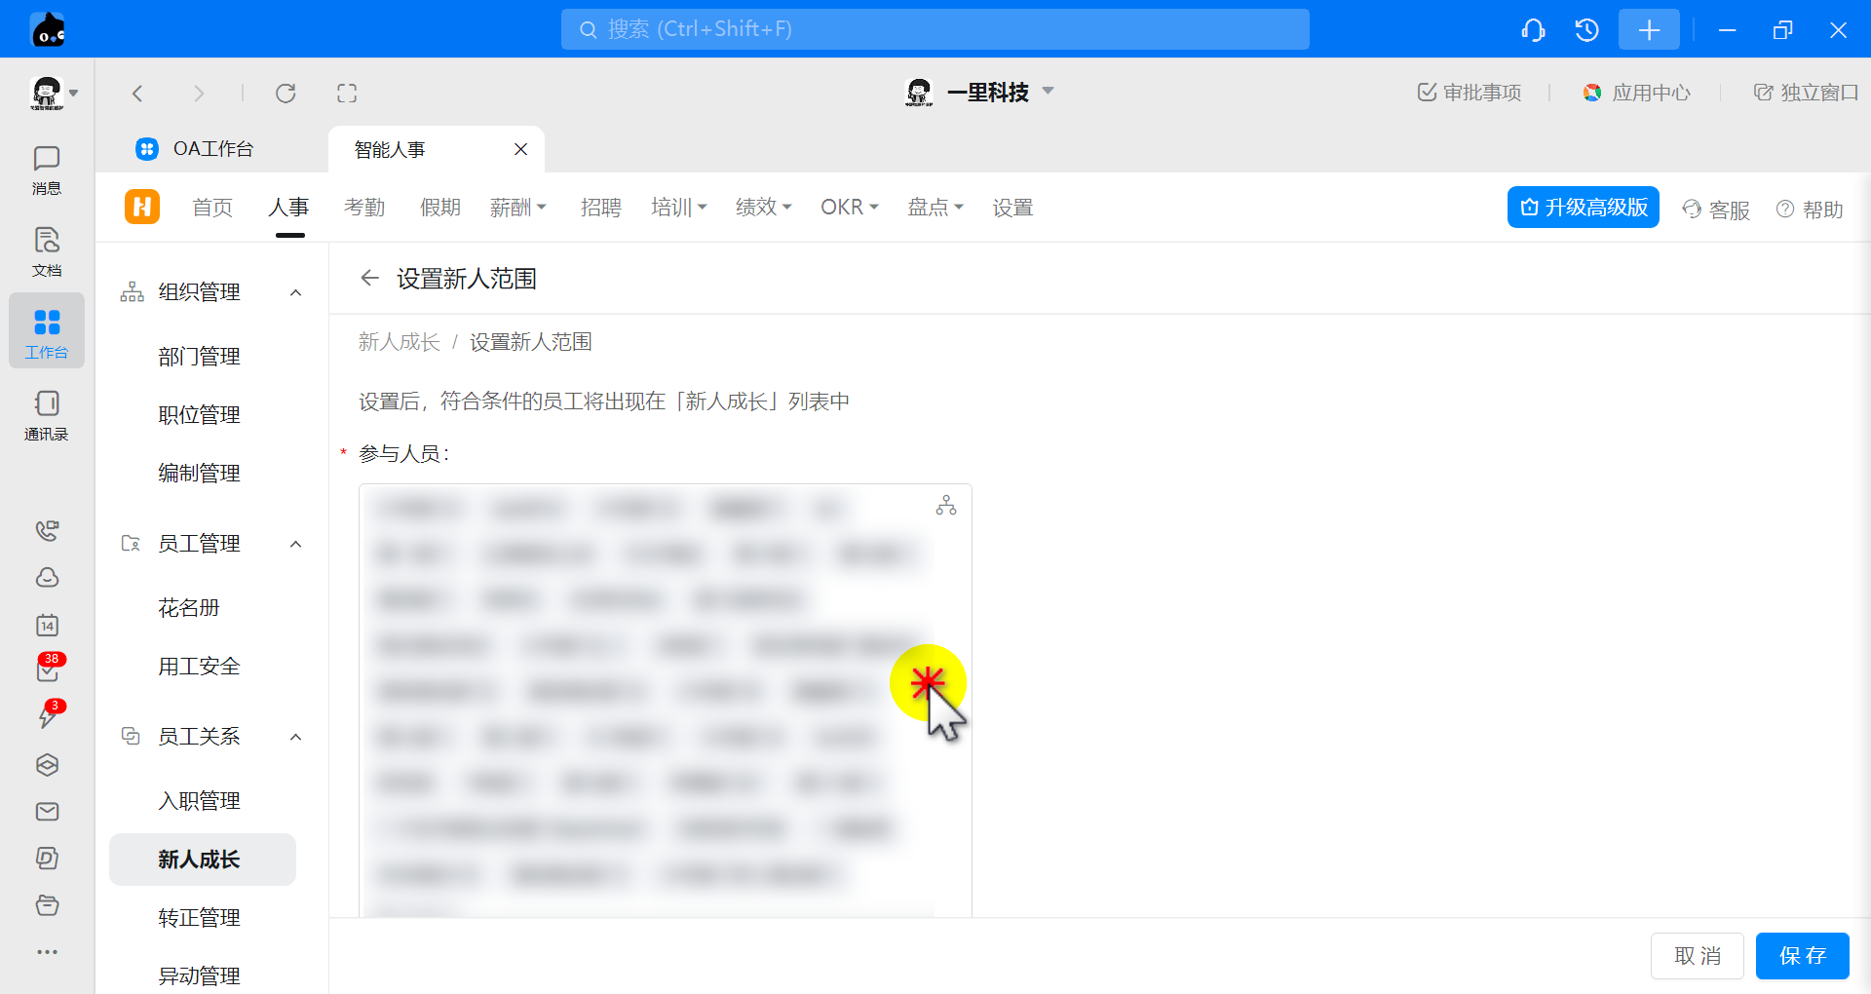This screenshot has height=994, width=1871.
Task: Collapse the 组织管理 section
Action: click(x=296, y=292)
